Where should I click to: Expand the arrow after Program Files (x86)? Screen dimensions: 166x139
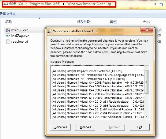click(64, 4)
